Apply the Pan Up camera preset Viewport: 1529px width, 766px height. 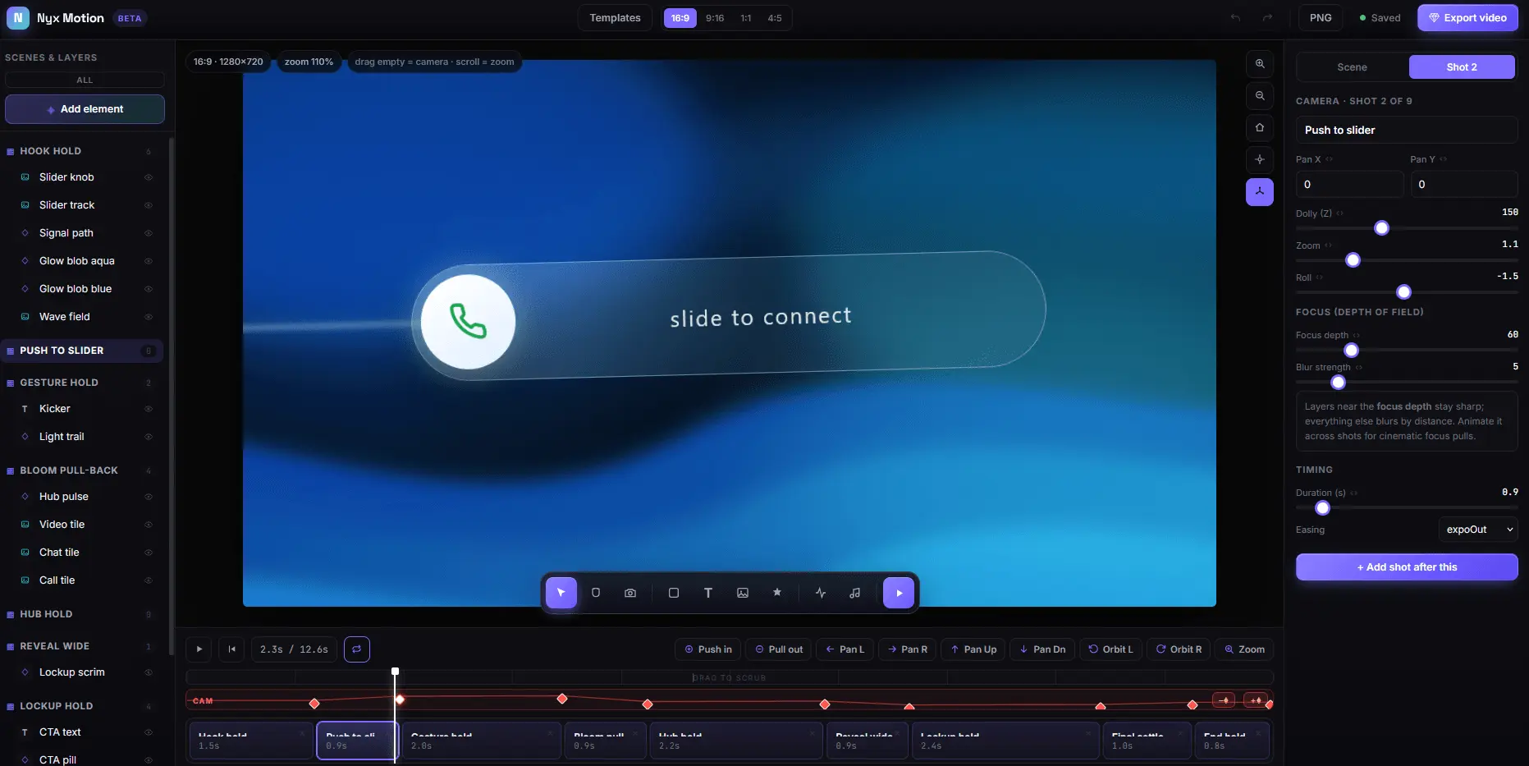tap(973, 649)
